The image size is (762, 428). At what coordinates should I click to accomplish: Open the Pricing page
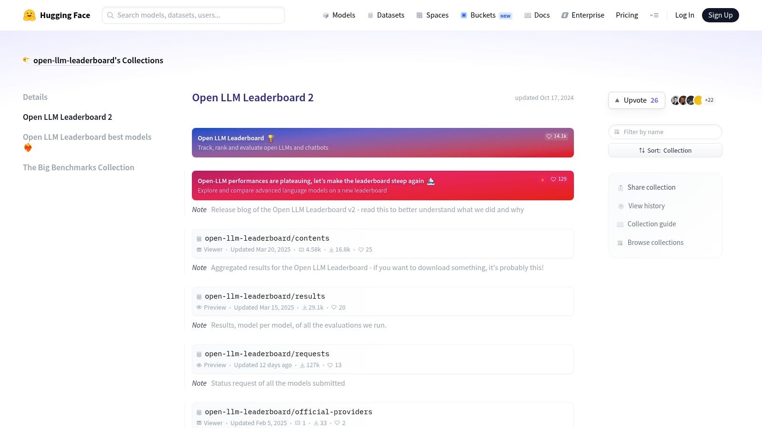click(x=627, y=15)
